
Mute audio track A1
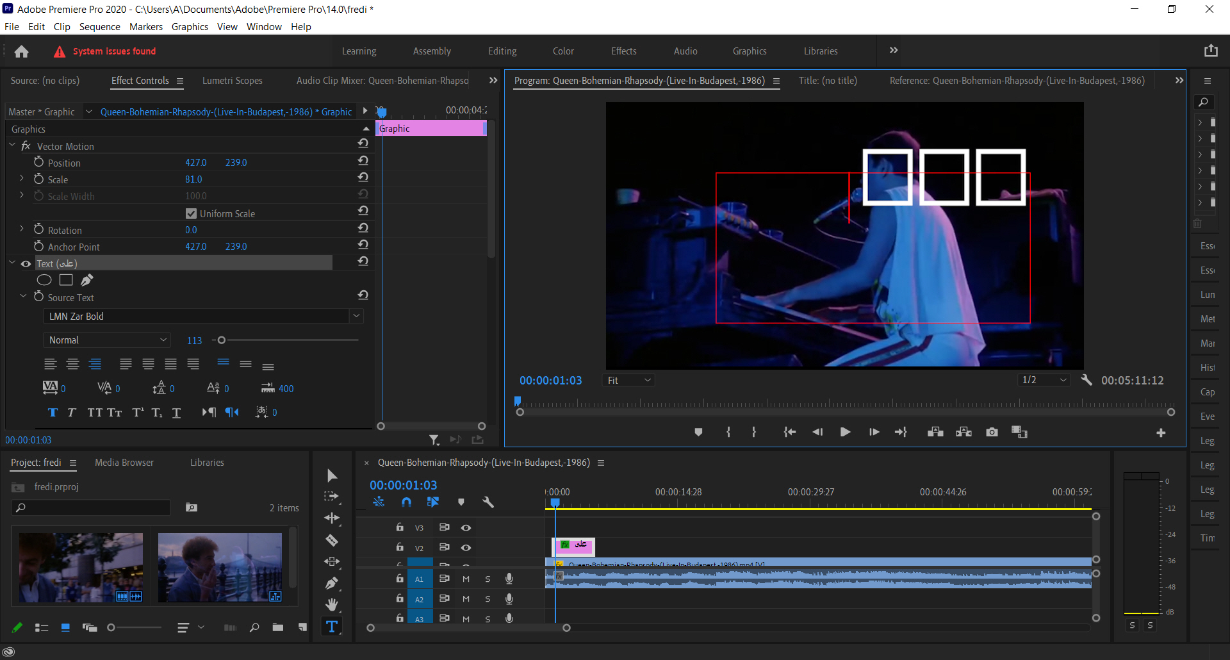466,579
